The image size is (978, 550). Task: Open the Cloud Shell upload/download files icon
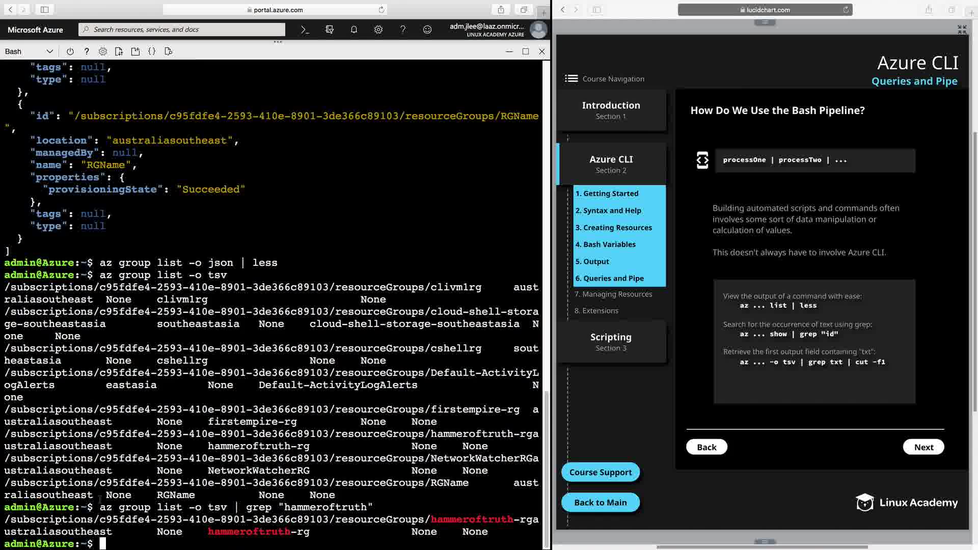[119, 51]
